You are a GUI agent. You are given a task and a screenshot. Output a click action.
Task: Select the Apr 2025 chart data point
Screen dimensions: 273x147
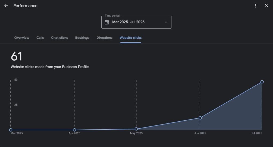74,130
